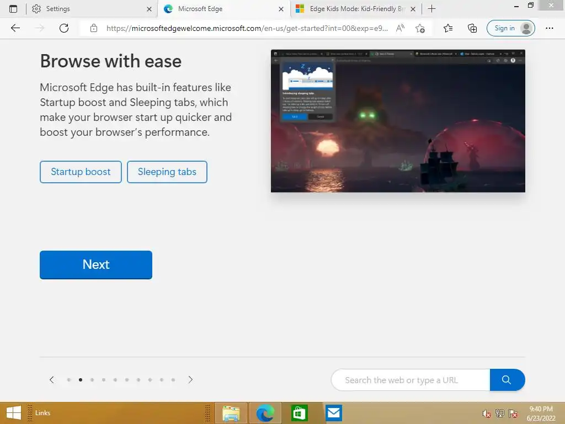The height and width of the screenshot is (424, 565).
Task: Click the Browse with ease heading
Action: tap(110, 61)
